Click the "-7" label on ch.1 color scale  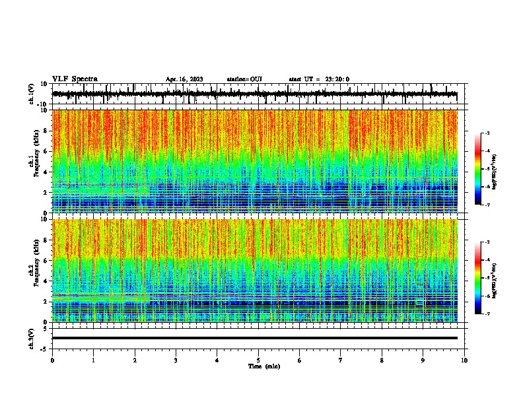pos(487,205)
